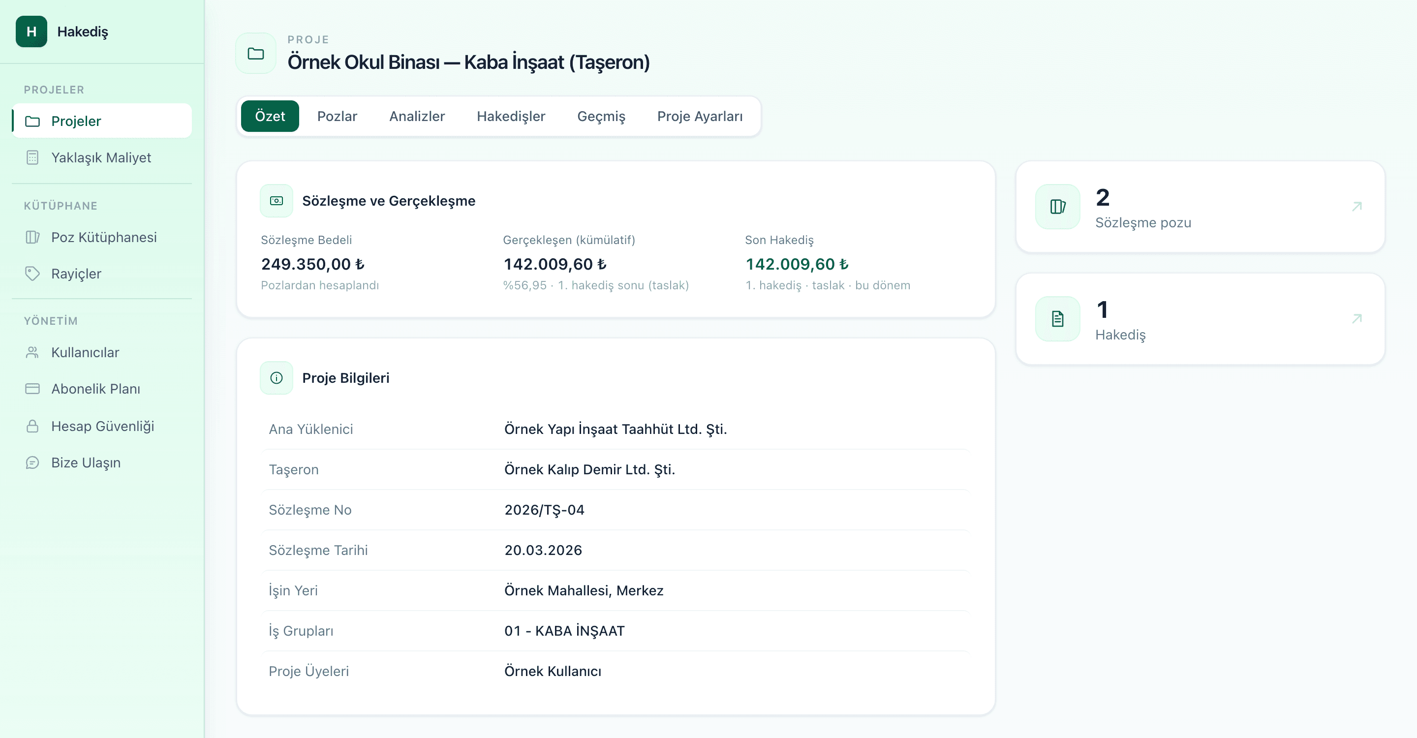Open Hesap Güvenliği settings
This screenshot has height=738, width=1417.
(102, 426)
